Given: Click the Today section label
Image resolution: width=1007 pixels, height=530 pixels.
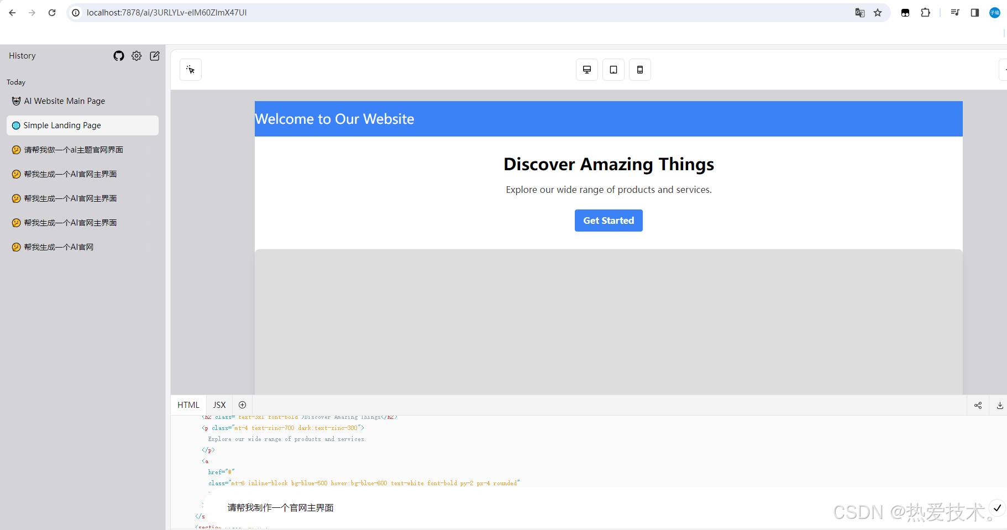Looking at the screenshot, I should click(x=16, y=82).
